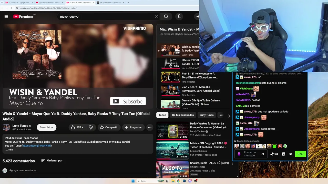Focus the Enviar un mensaje chat field
Screen dimensions: 328x184
click(251, 154)
